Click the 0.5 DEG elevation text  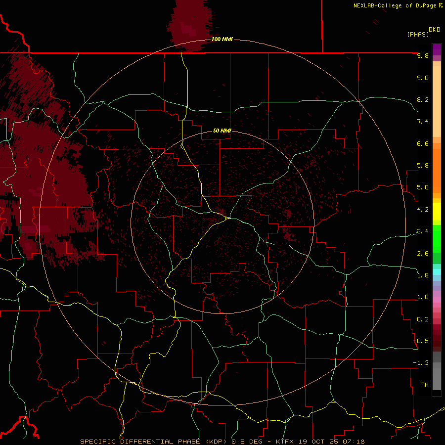tap(248, 442)
